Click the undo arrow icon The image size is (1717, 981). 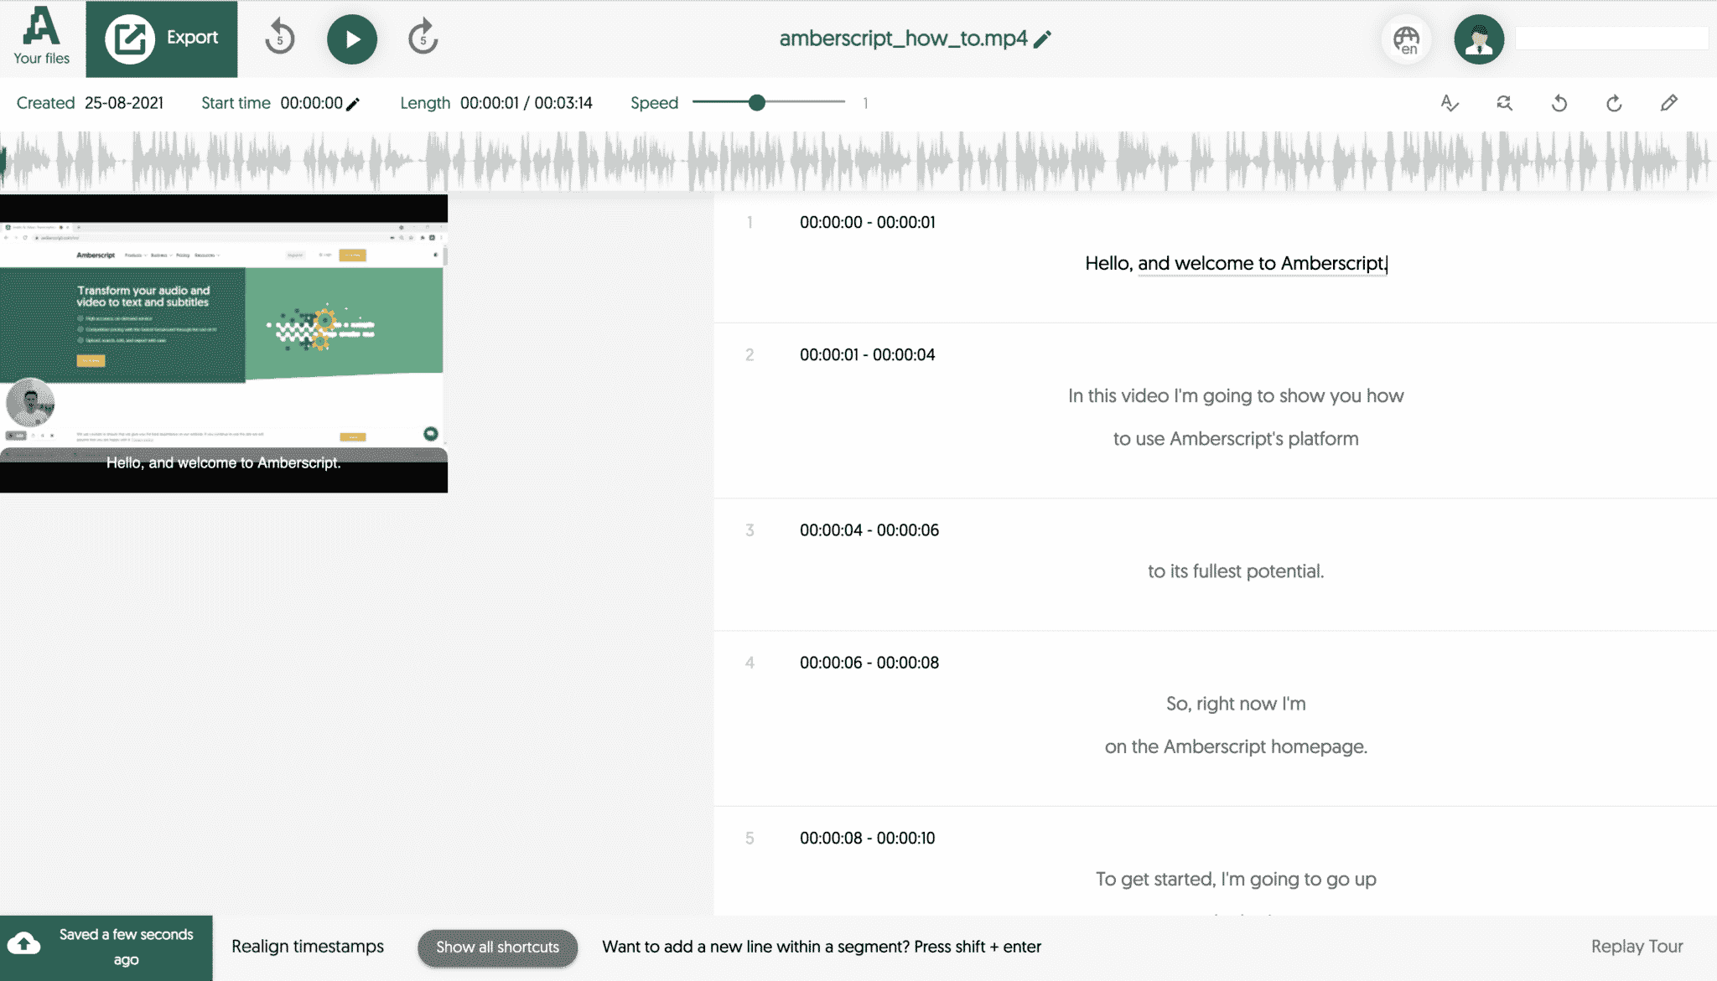1559,103
